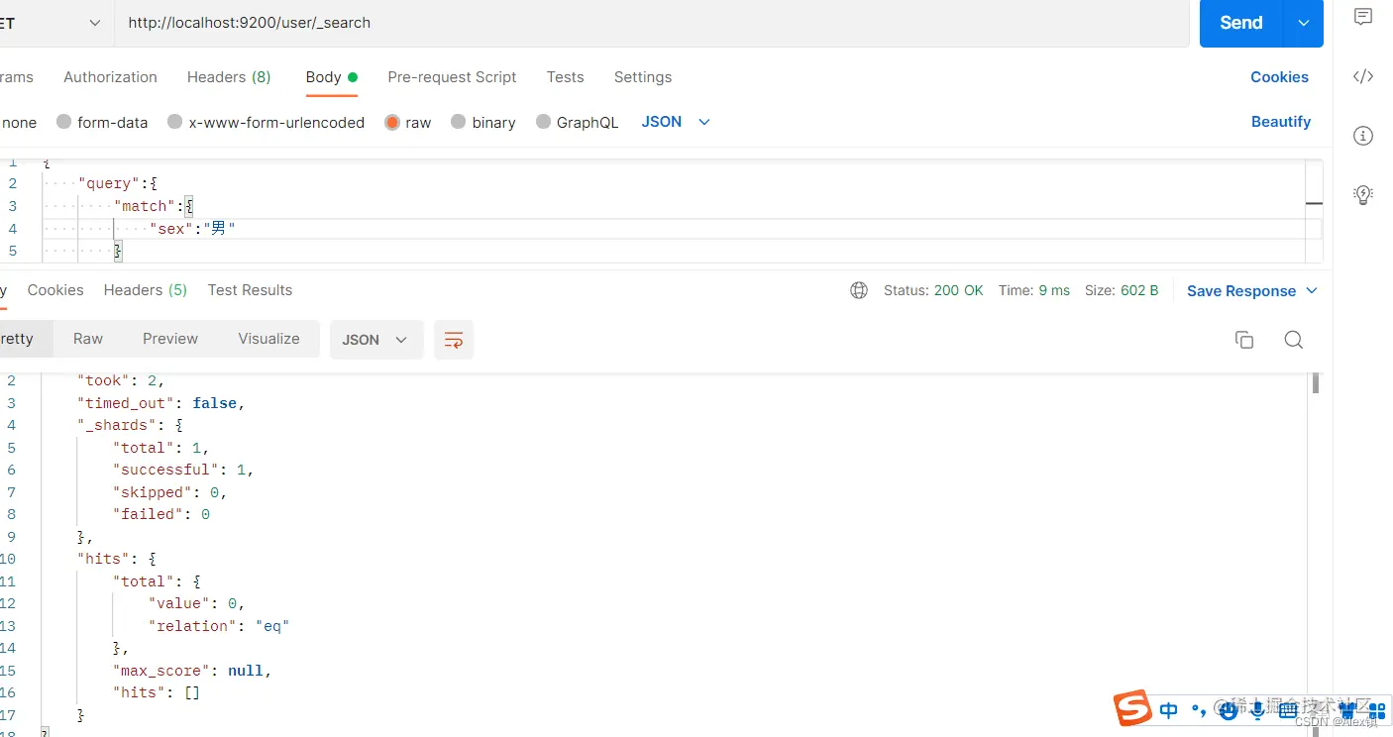This screenshot has width=1393, height=737.
Task: Expand the Save Response dropdown
Action: click(x=1312, y=290)
